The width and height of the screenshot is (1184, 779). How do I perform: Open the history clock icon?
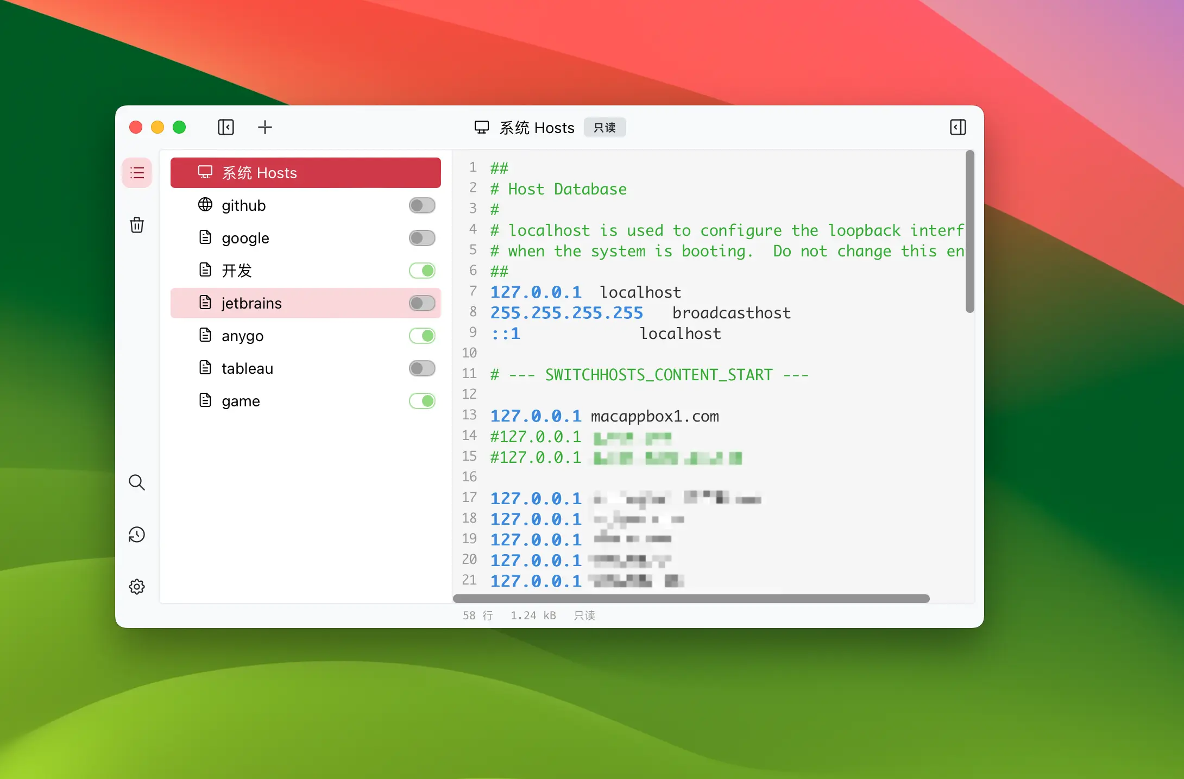(x=137, y=535)
